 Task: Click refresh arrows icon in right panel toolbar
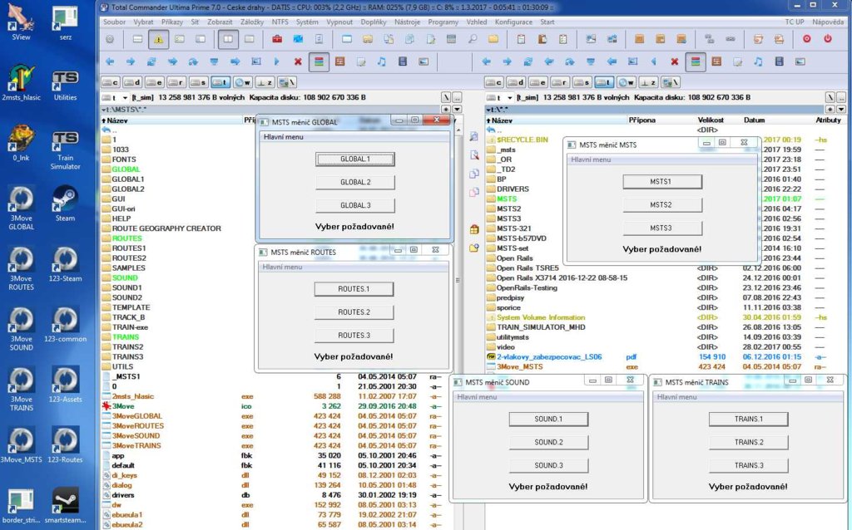(x=527, y=61)
